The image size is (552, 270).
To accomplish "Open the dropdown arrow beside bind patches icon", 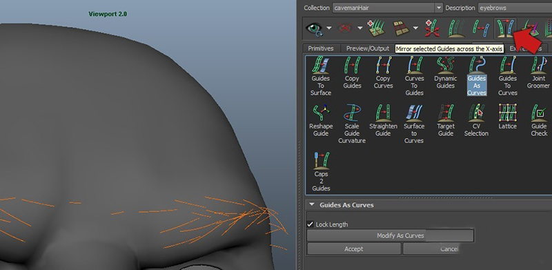I will point(416,28).
